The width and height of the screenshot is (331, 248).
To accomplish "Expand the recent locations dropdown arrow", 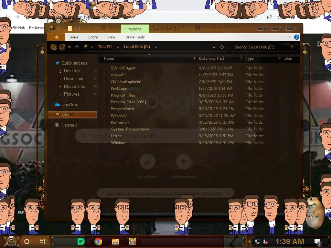I will 69,47.
